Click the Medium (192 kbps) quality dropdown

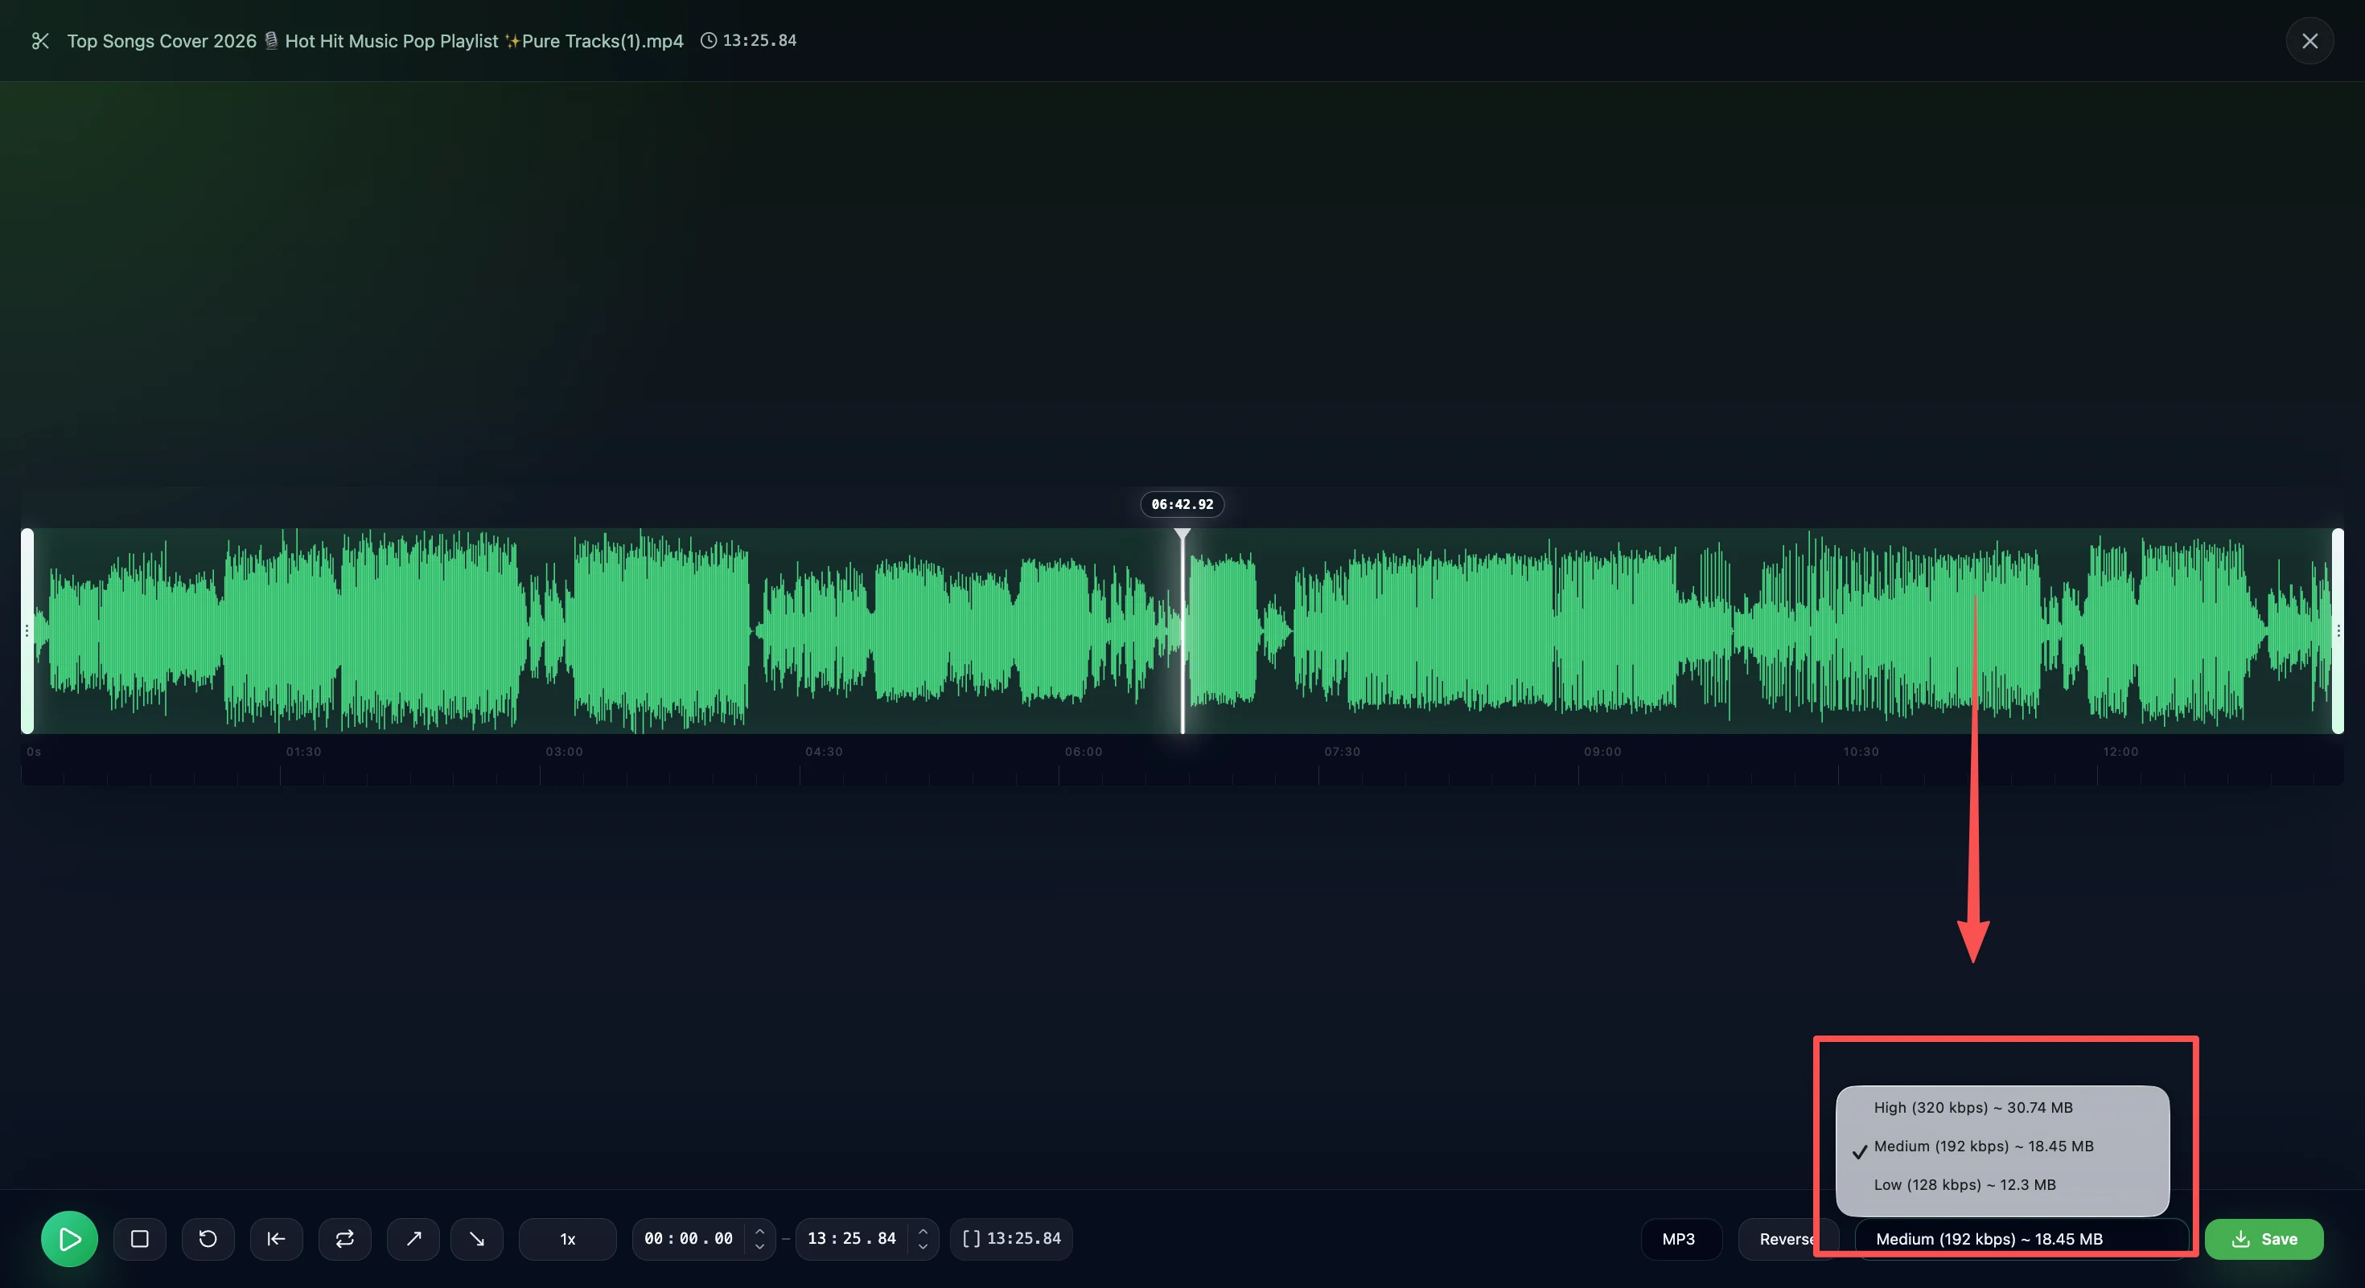tap(2022, 1238)
